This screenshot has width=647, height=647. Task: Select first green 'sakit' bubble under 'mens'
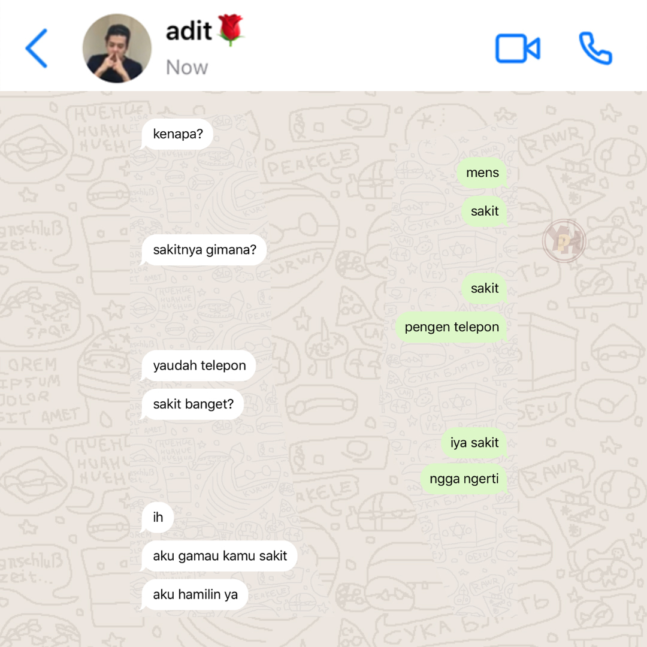tap(485, 211)
